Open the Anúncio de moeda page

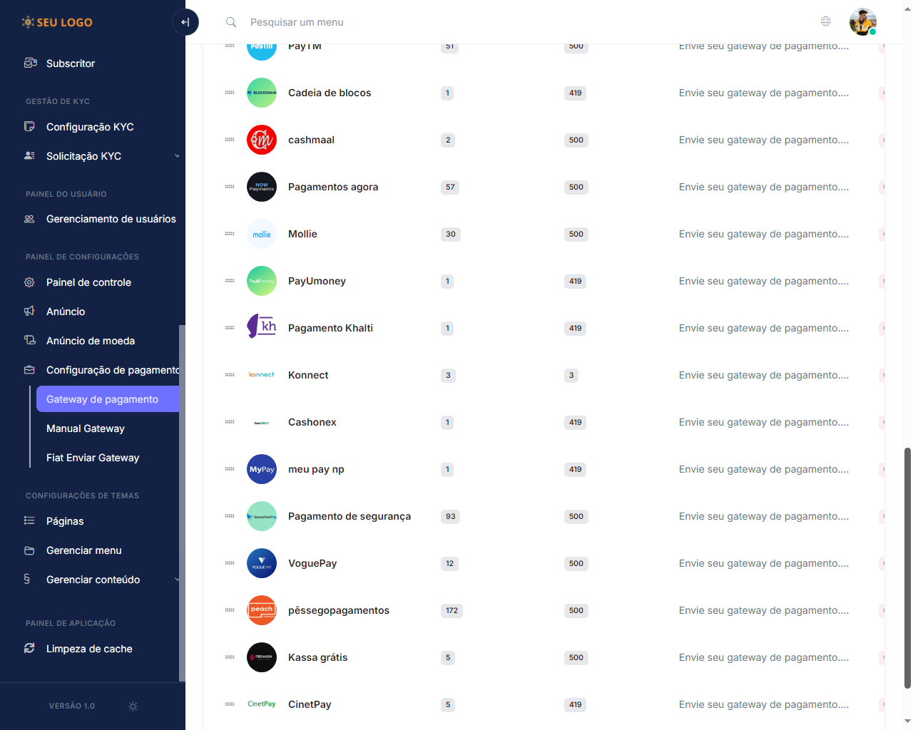tap(91, 341)
